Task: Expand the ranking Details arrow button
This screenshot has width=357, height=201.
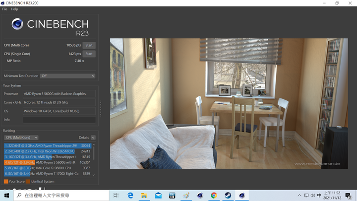Action: 93,137
